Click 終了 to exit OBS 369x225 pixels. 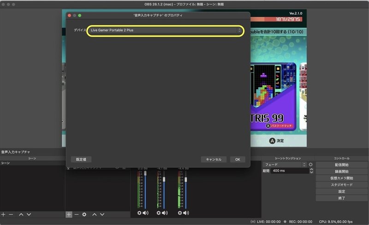(342, 198)
